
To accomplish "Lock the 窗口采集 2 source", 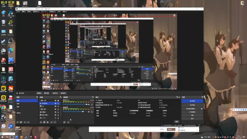I will click(58, 115).
